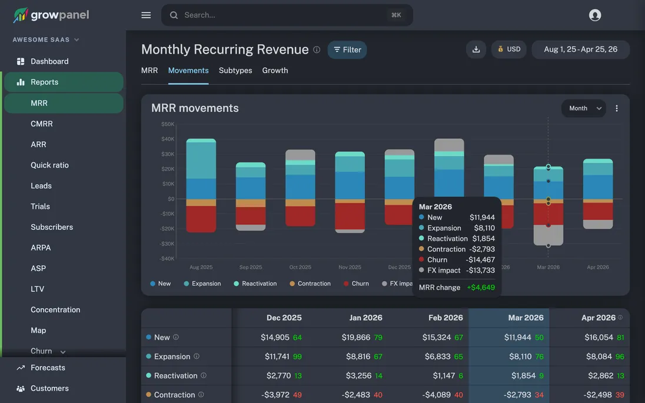Viewport: 645px width, 403px height.
Task: Open the Subtypes tab
Action: coord(235,71)
